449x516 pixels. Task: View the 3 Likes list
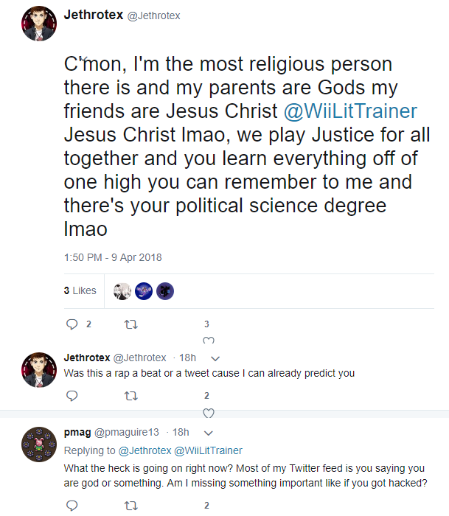click(x=80, y=290)
